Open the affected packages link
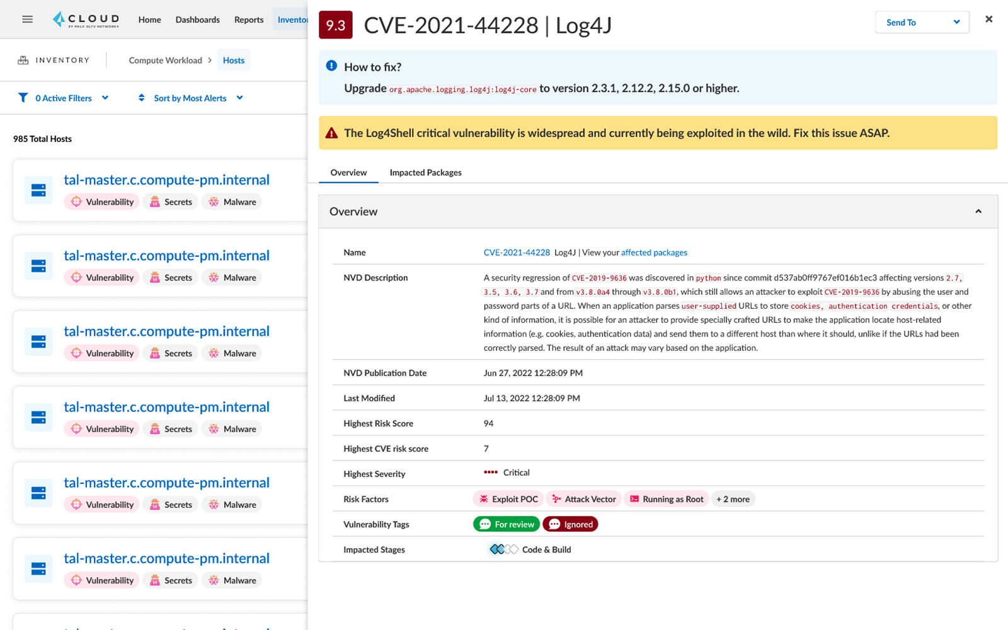The height and width of the screenshot is (630, 1008). 654,253
